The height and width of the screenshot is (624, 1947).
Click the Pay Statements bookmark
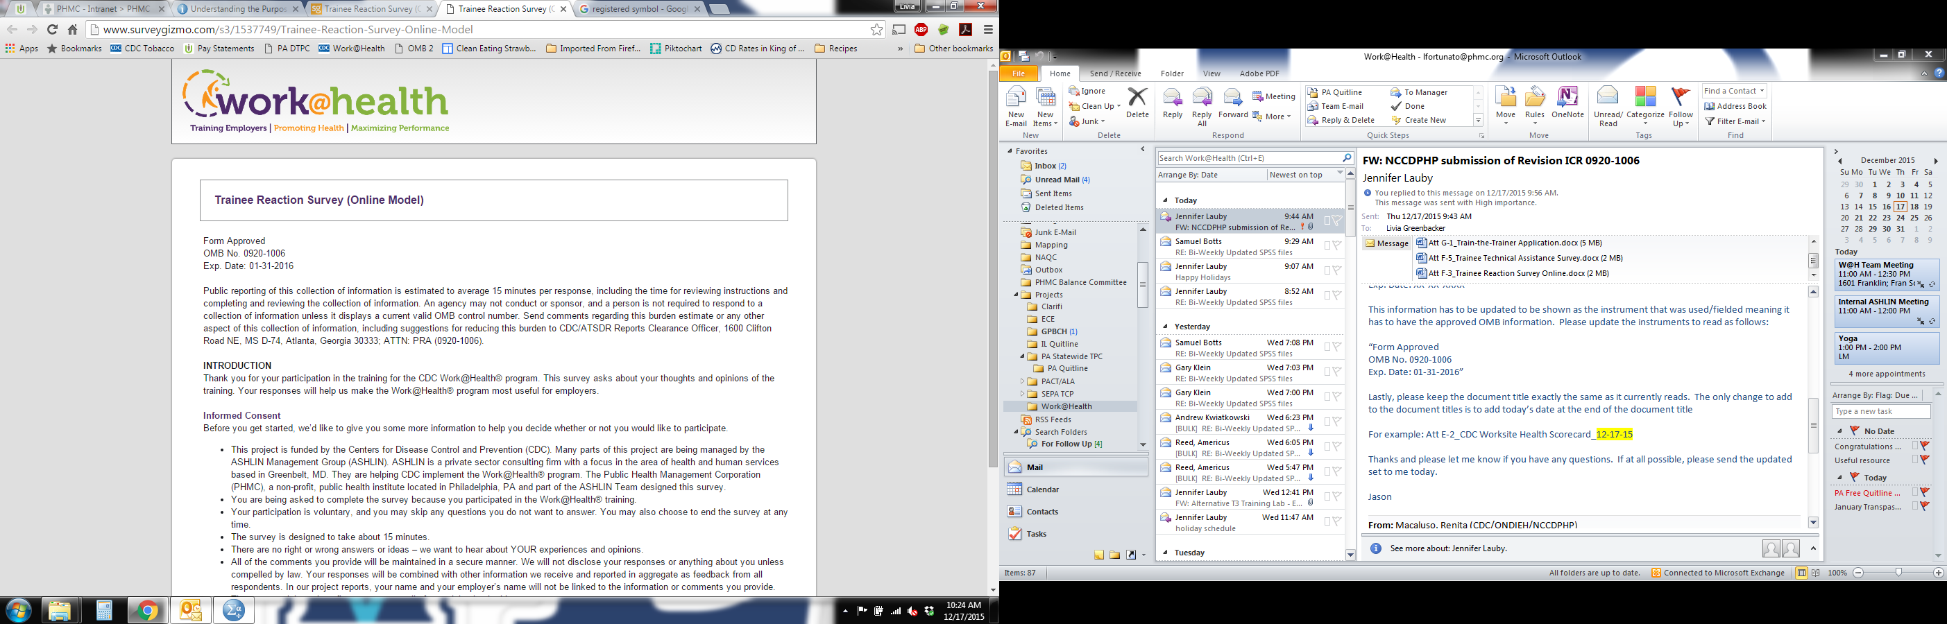[x=219, y=49]
